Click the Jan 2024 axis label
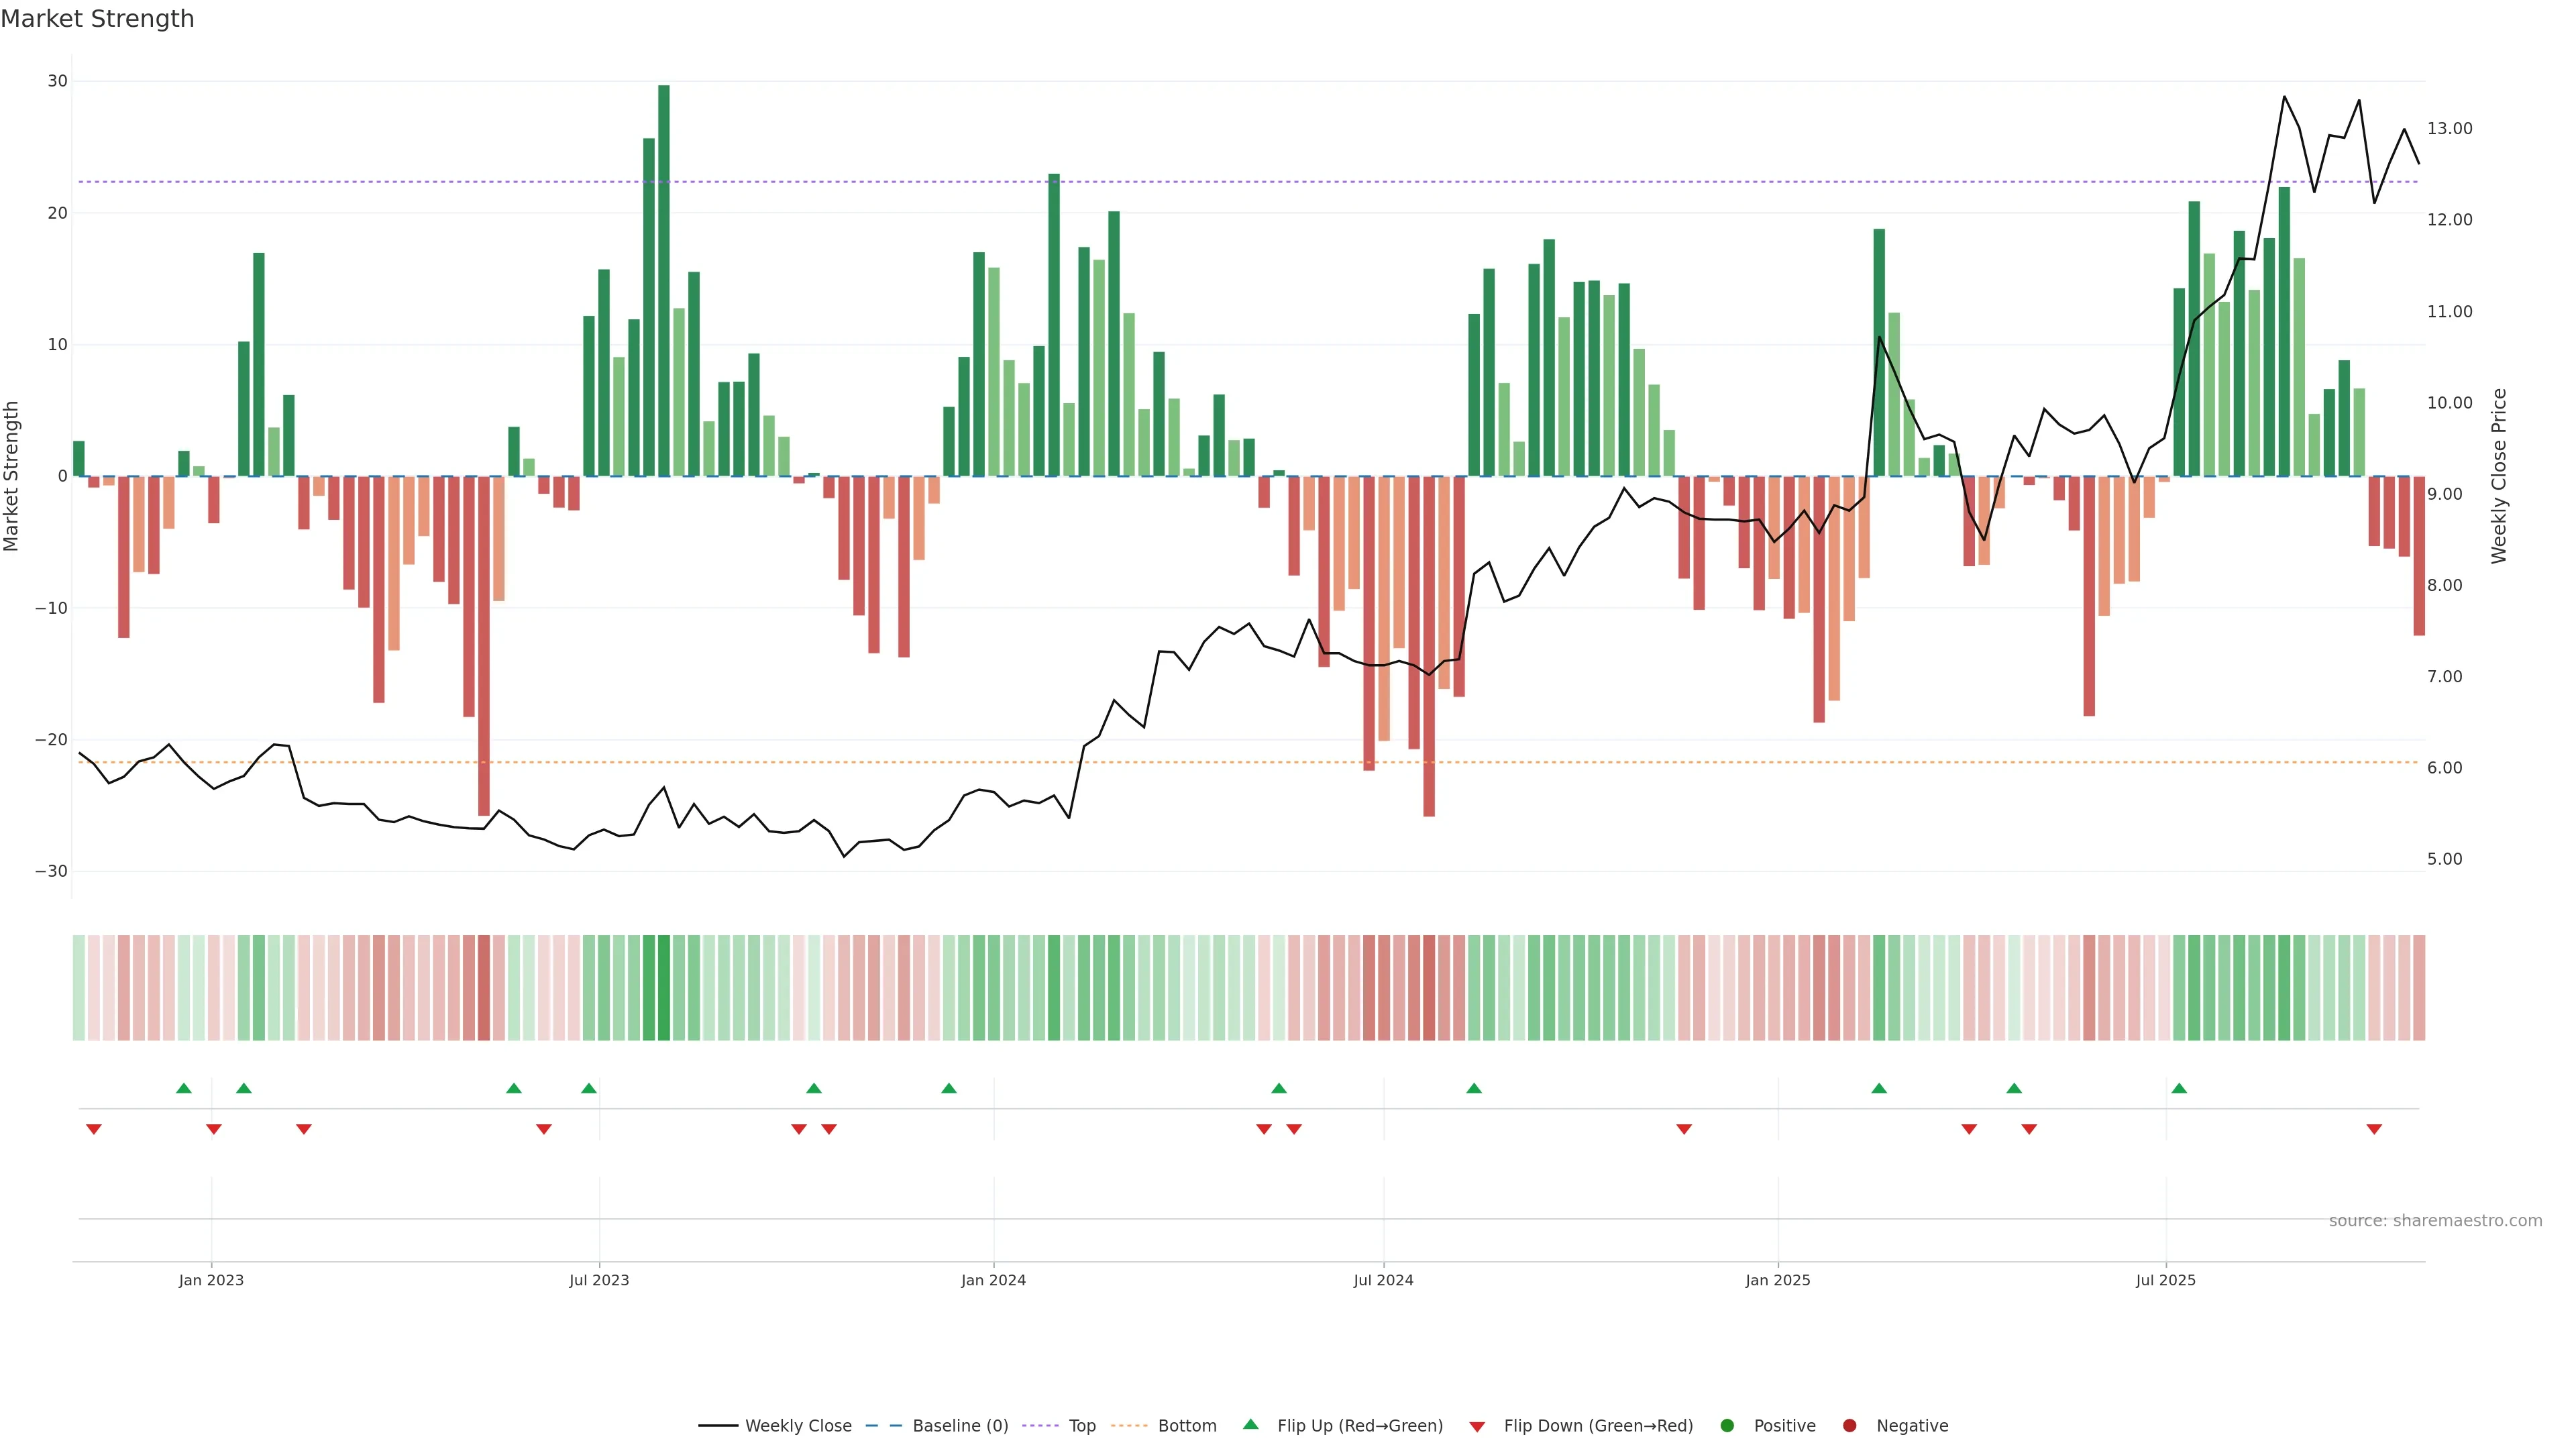 993,1280
